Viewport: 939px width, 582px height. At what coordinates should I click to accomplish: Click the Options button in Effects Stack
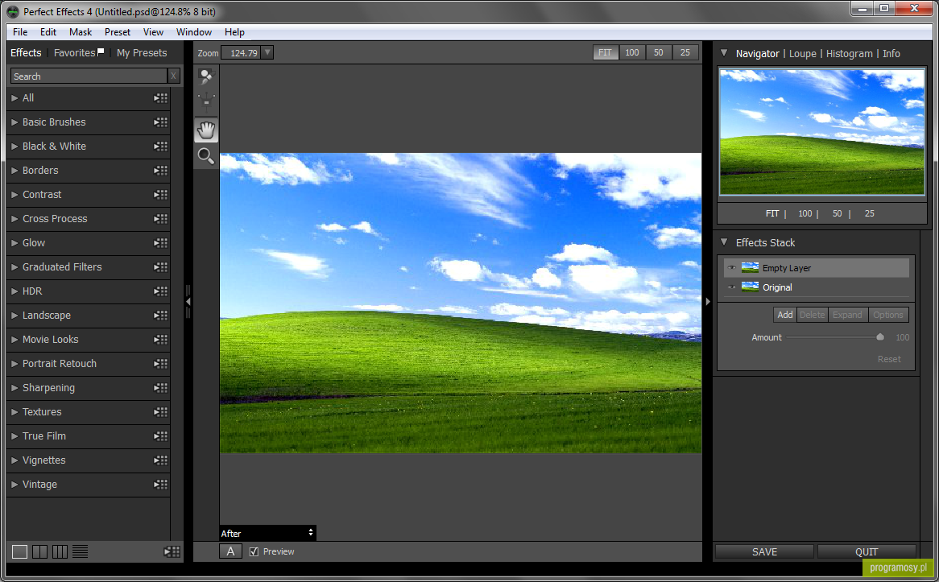tap(887, 315)
